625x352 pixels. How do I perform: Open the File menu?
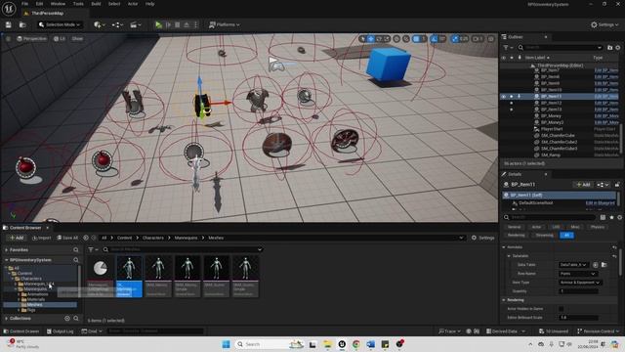[24, 4]
